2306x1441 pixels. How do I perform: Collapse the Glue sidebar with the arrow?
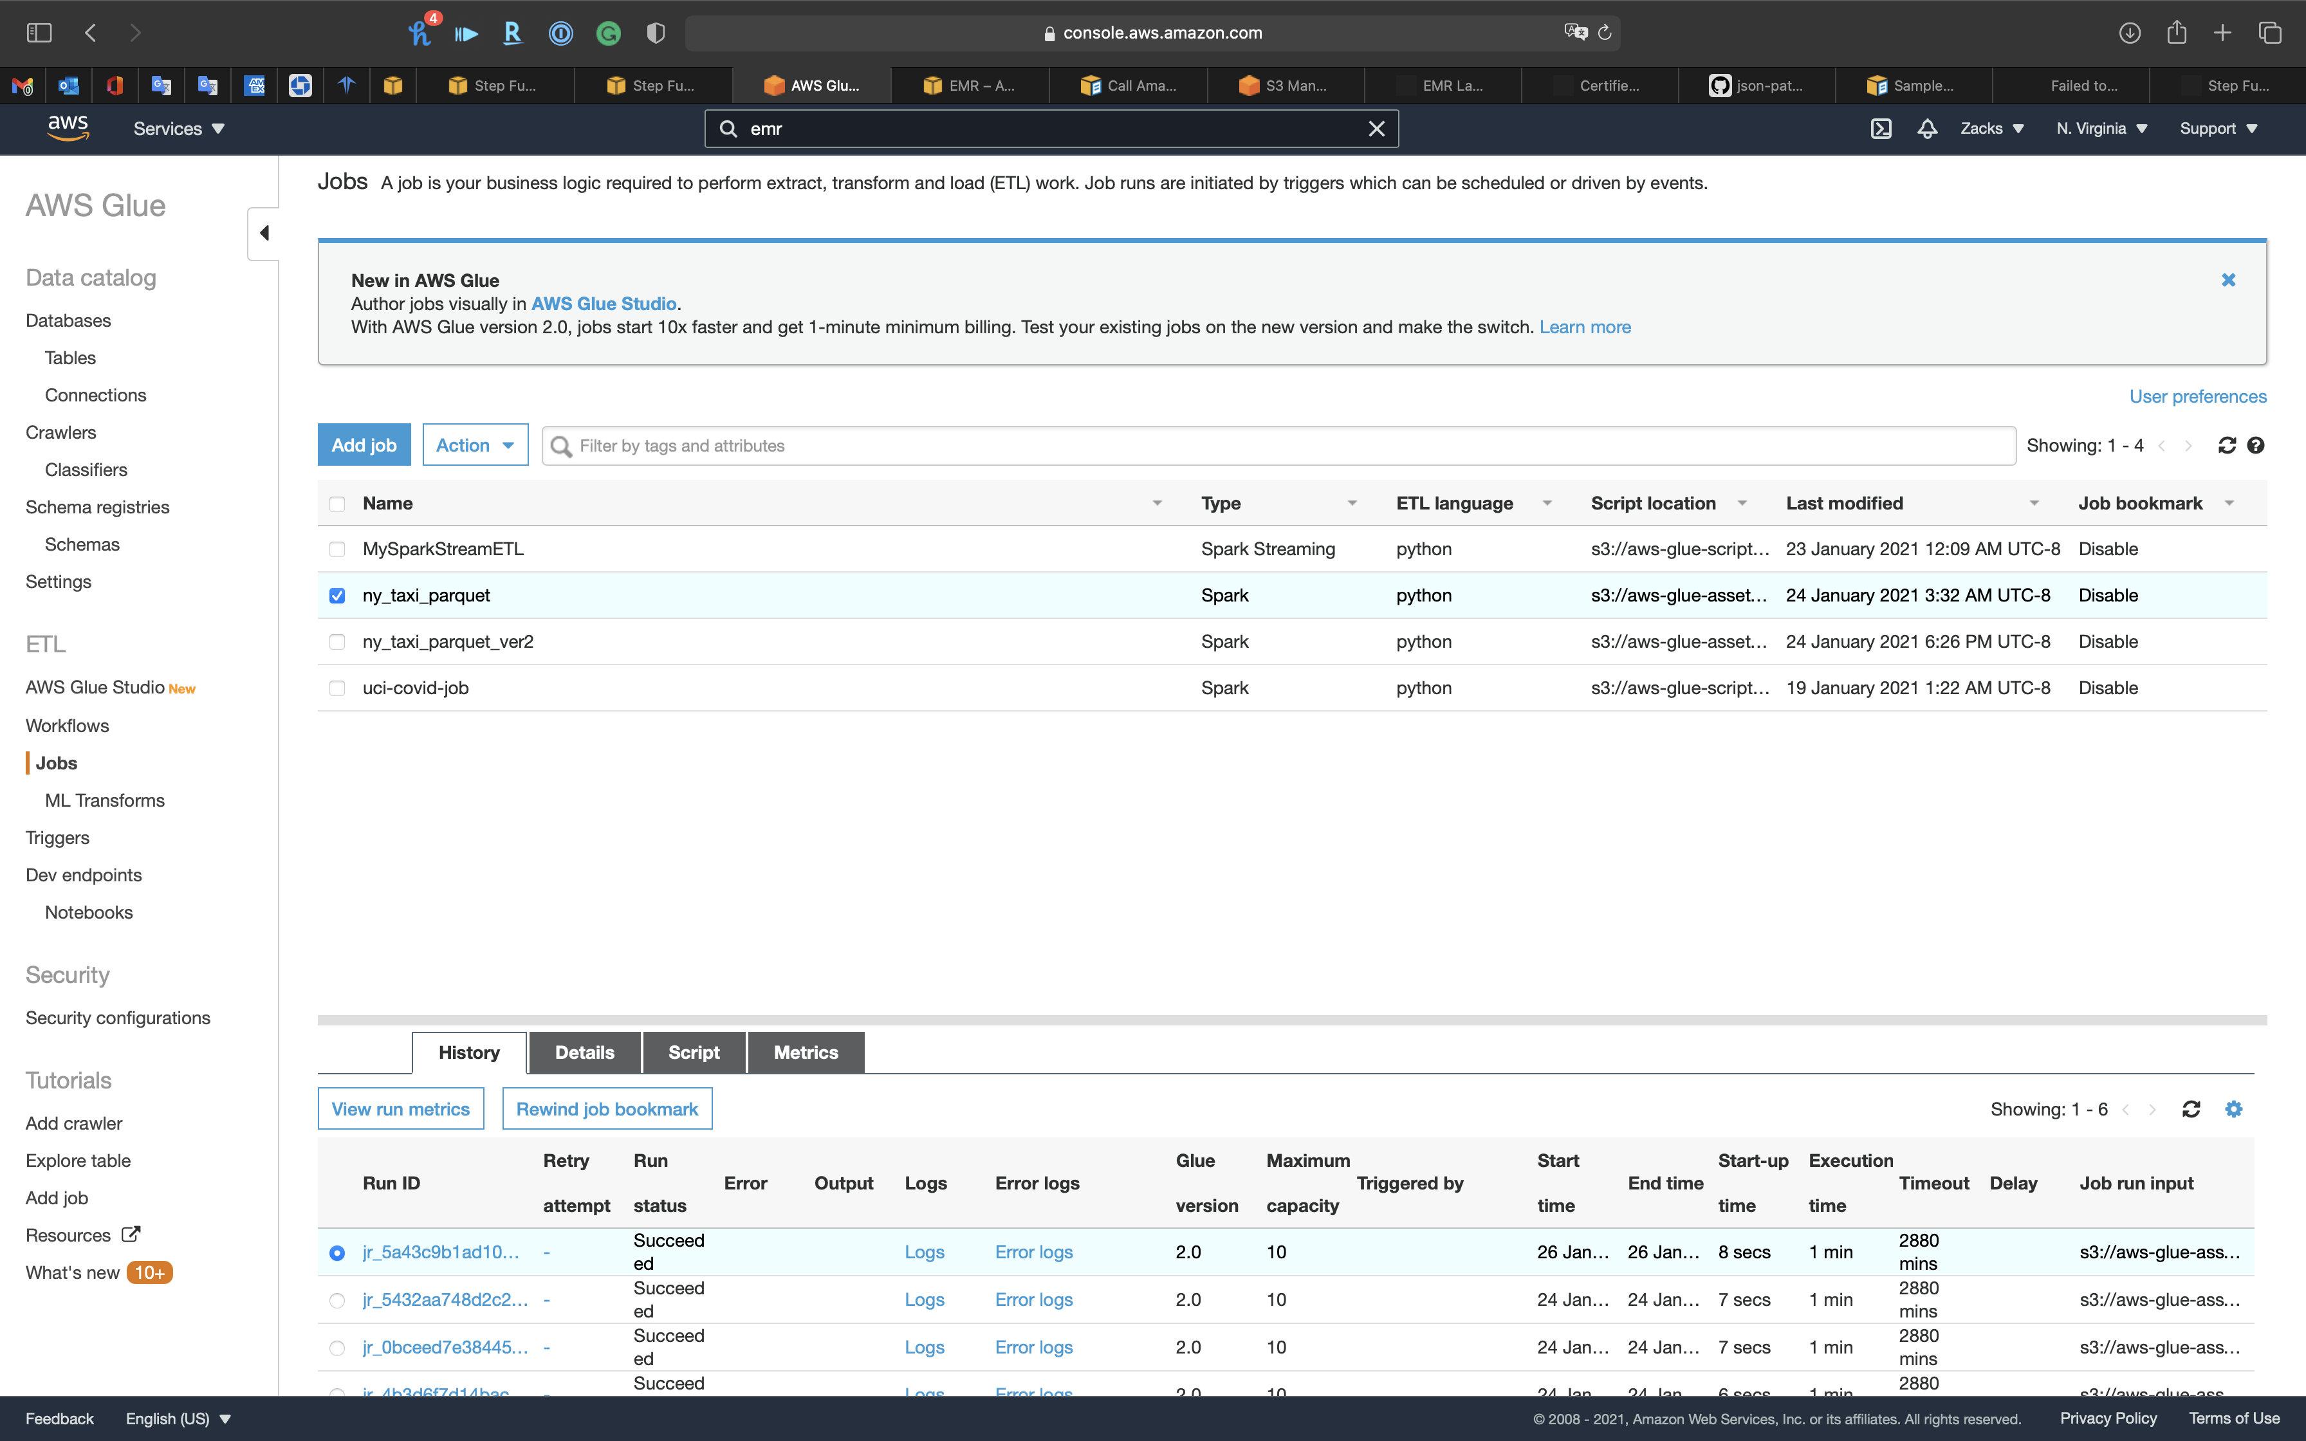(x=264, y=234)
